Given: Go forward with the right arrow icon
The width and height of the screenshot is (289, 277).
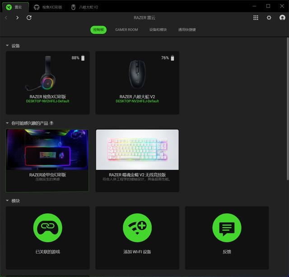Looking at the screenshot, I should 17,18.
